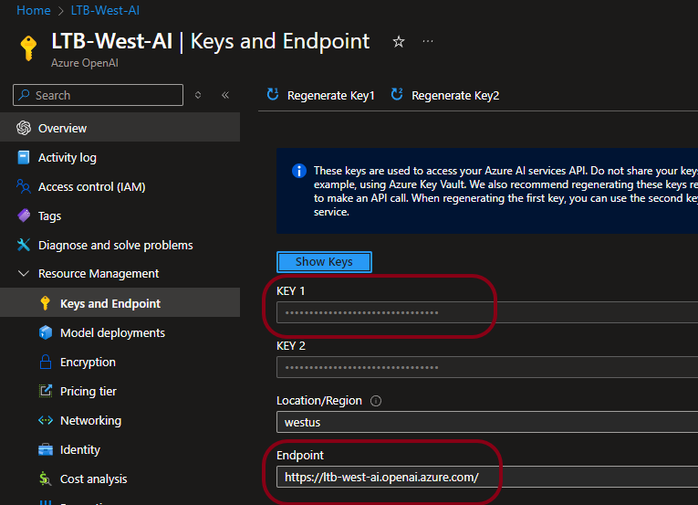Click the blue info icon in banner
The image size is (698, 505).
[299, 171]
